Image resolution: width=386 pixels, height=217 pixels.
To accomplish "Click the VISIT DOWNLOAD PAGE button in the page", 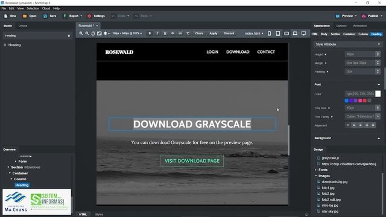I will [x=192, y=161].
